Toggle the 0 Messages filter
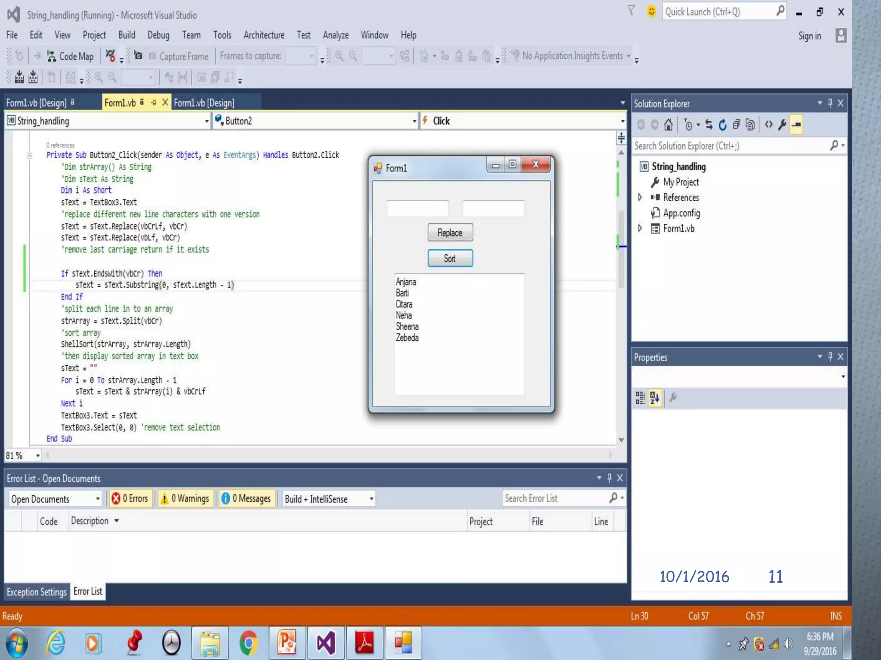The image size is (881, 660). 247,498
